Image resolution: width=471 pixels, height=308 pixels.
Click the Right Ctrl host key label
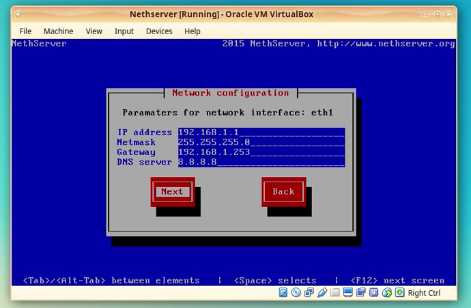[x=424, y=293]
